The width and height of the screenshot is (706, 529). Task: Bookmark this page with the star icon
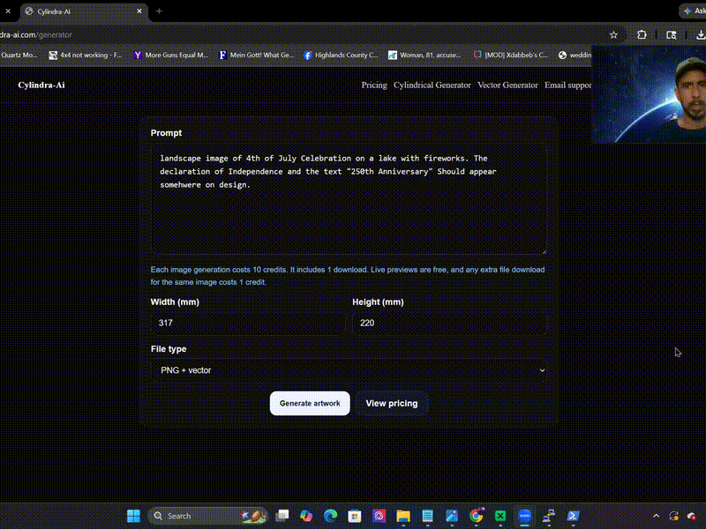pyautogui.click(x=613, y=34)
